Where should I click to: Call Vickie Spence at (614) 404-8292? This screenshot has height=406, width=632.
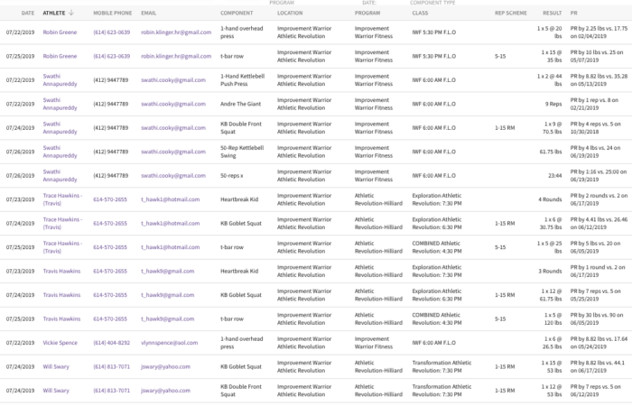[112, 343]
